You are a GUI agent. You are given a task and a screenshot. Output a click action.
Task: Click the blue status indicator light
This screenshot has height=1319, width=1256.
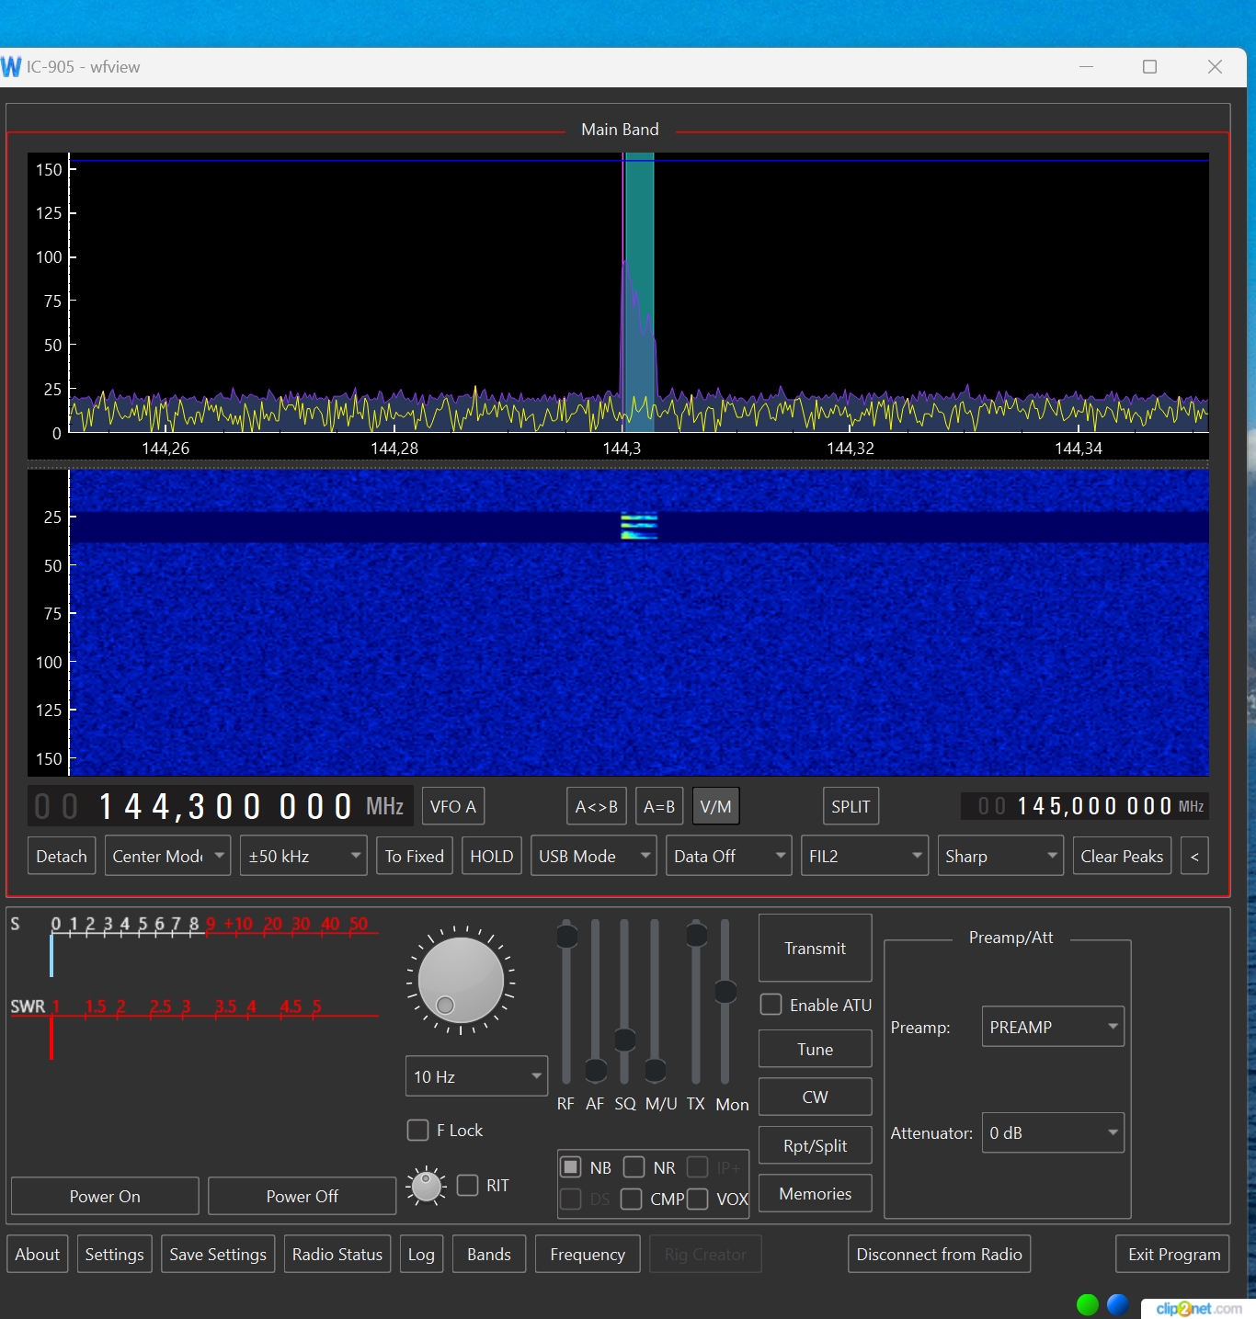pyautogui.click(x=1118, y=1304)
